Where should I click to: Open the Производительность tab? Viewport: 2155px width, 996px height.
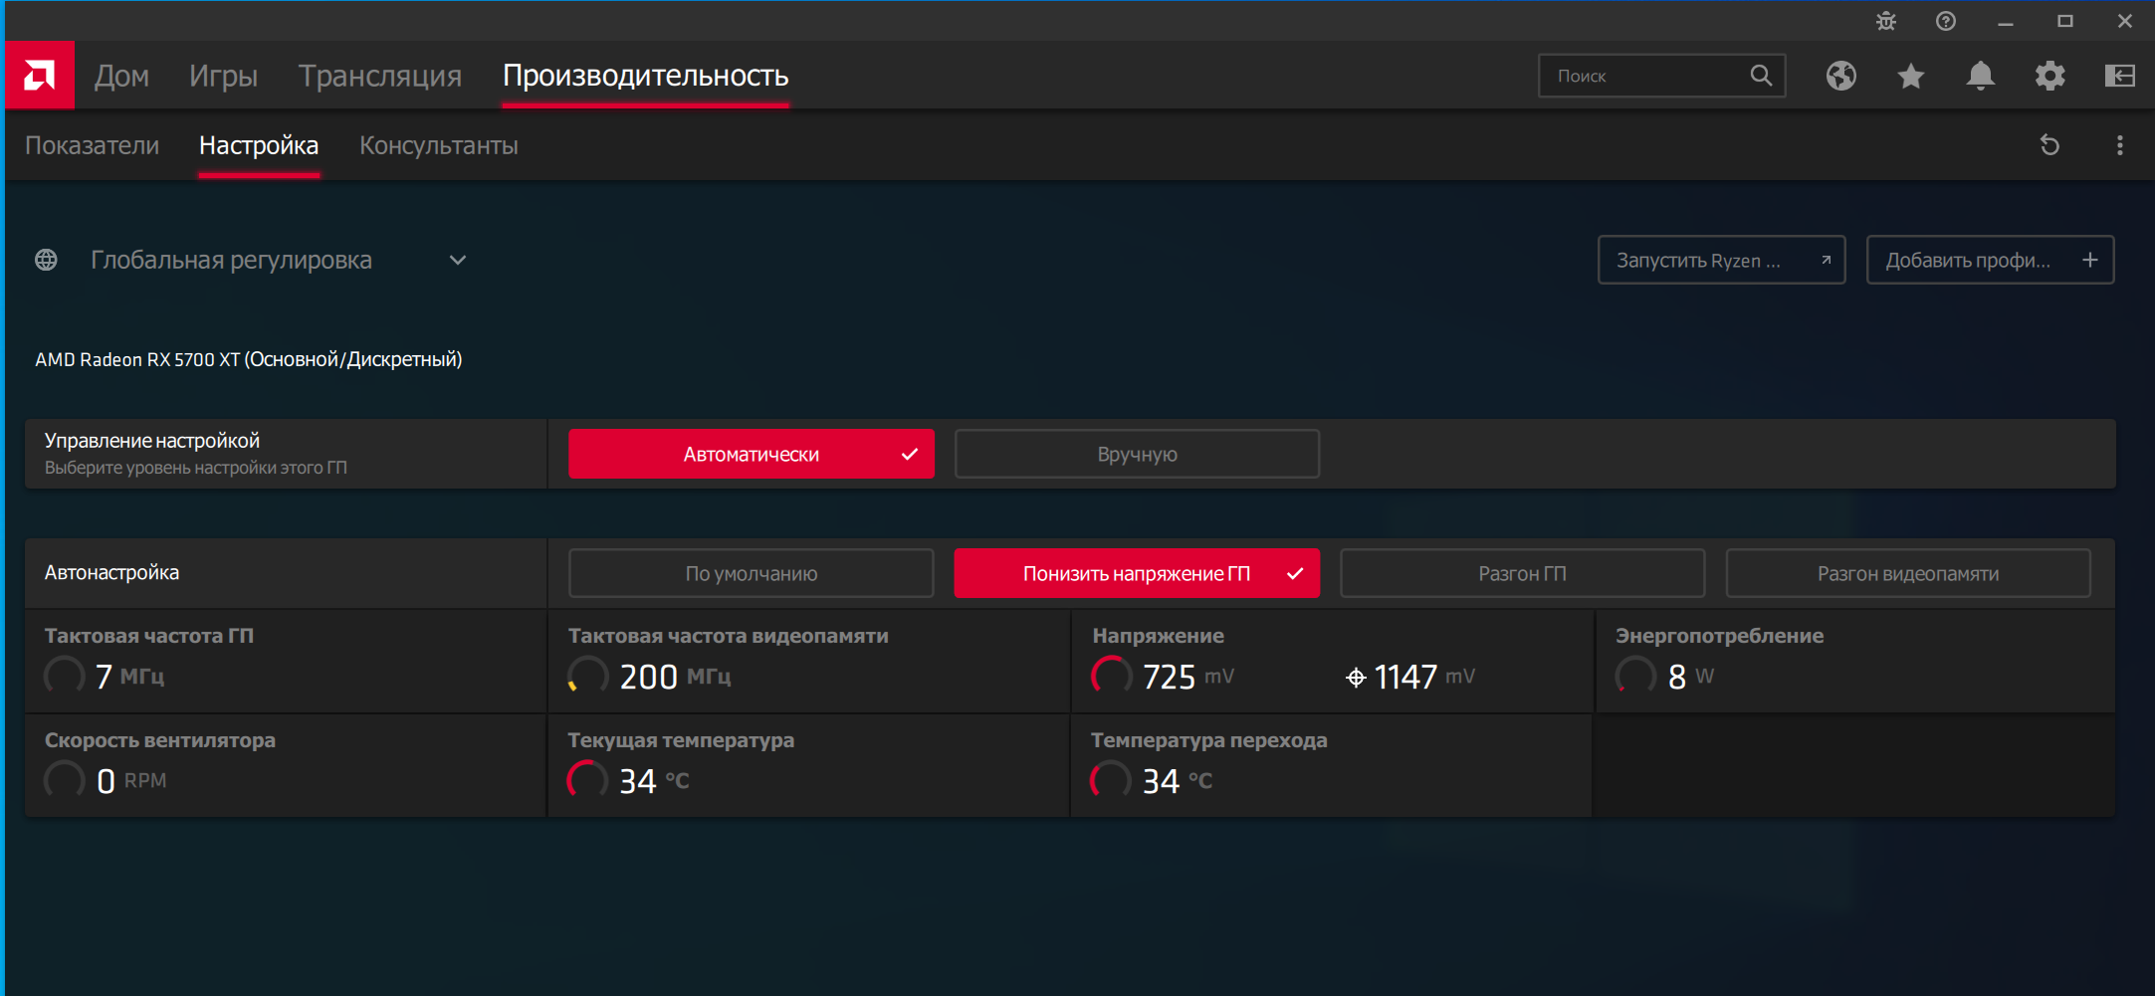tap(646, 76)
